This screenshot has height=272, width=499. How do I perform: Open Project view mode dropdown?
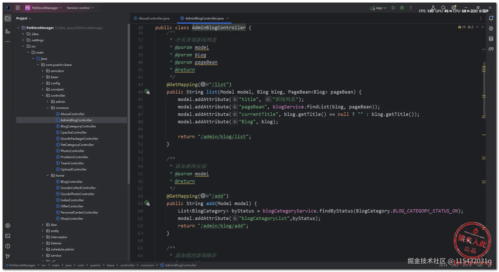[x=24, y=18]
